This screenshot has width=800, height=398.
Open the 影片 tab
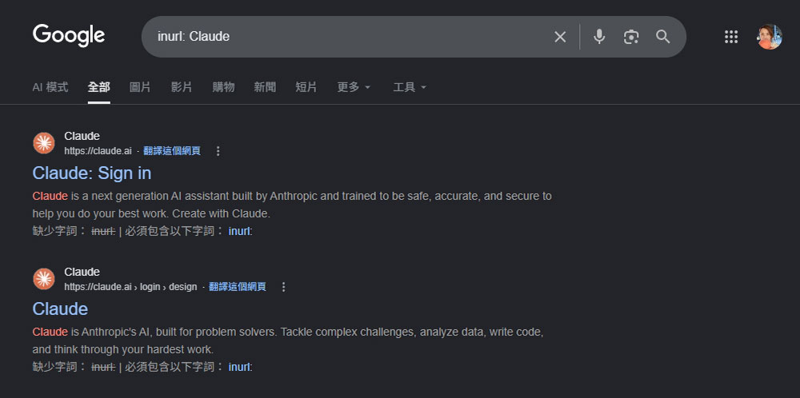pos(182,87)
